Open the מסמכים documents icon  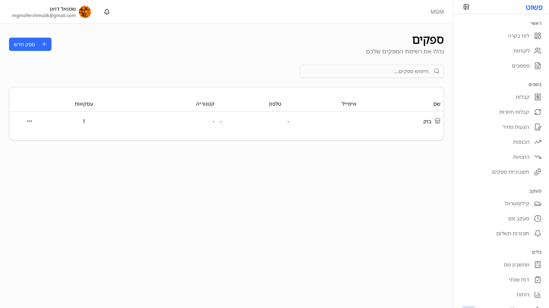pos(538,65)
